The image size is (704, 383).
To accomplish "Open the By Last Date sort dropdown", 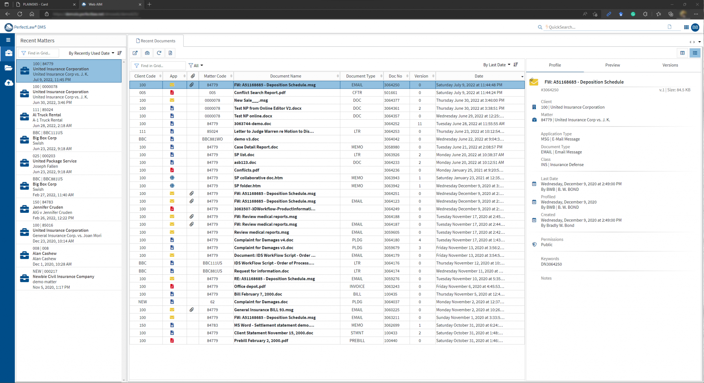I will (496, 65).
